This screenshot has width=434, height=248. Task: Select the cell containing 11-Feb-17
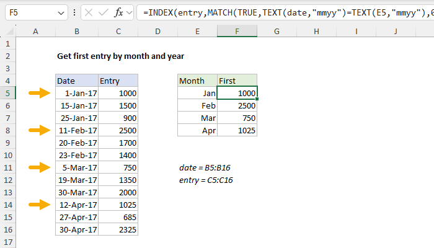click(x=77, y=130)
